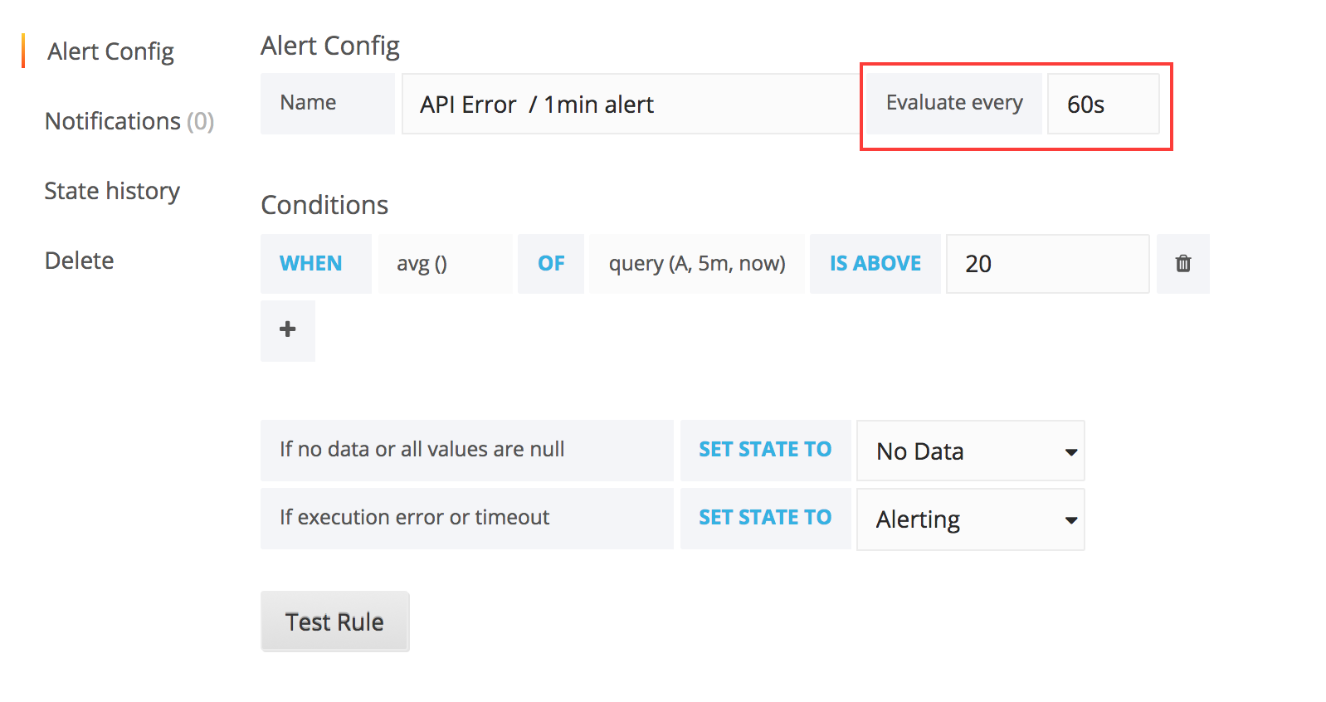Edit the alert name API Error field
Image resolution: width=1326 pixels, height=702 pixels.
click(x=628, y=104)
